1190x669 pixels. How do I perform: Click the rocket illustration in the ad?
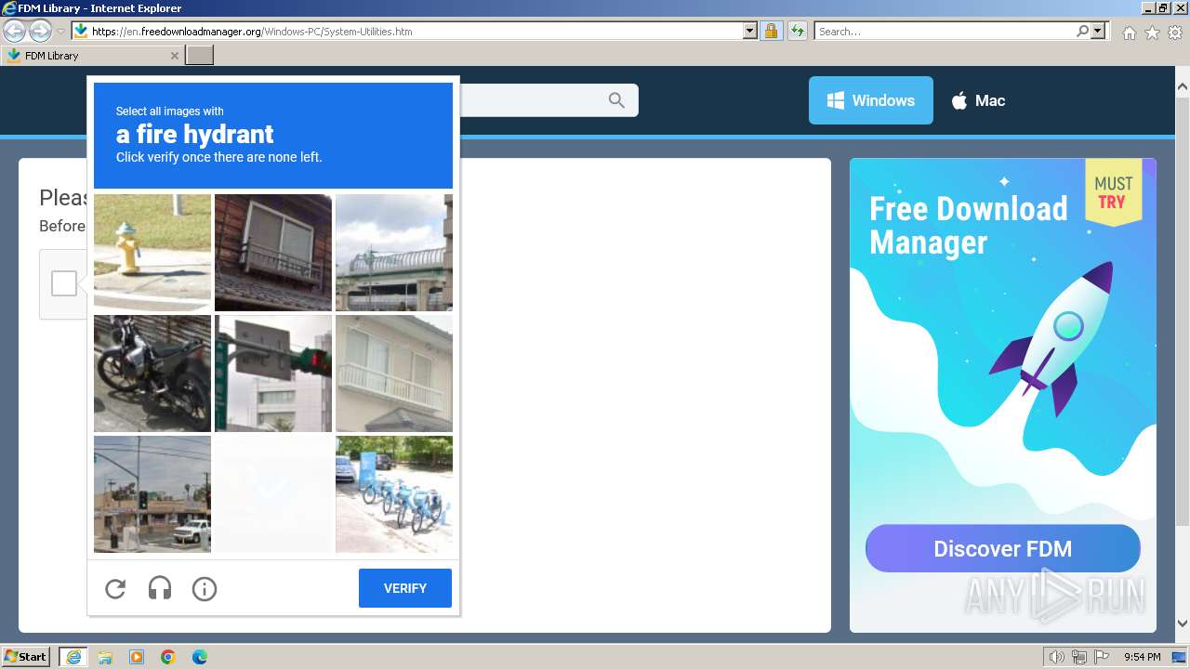pos(1051,339)
